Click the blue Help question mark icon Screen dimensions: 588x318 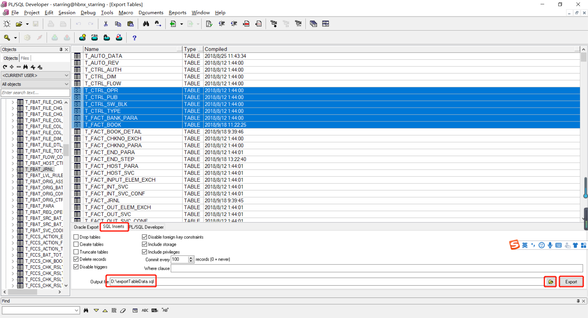click(x=134, y=38)
